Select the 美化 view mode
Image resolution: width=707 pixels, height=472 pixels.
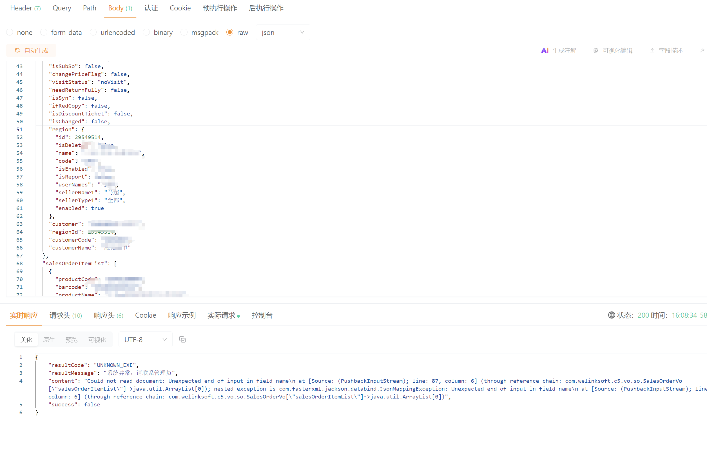tap(26, 340)
